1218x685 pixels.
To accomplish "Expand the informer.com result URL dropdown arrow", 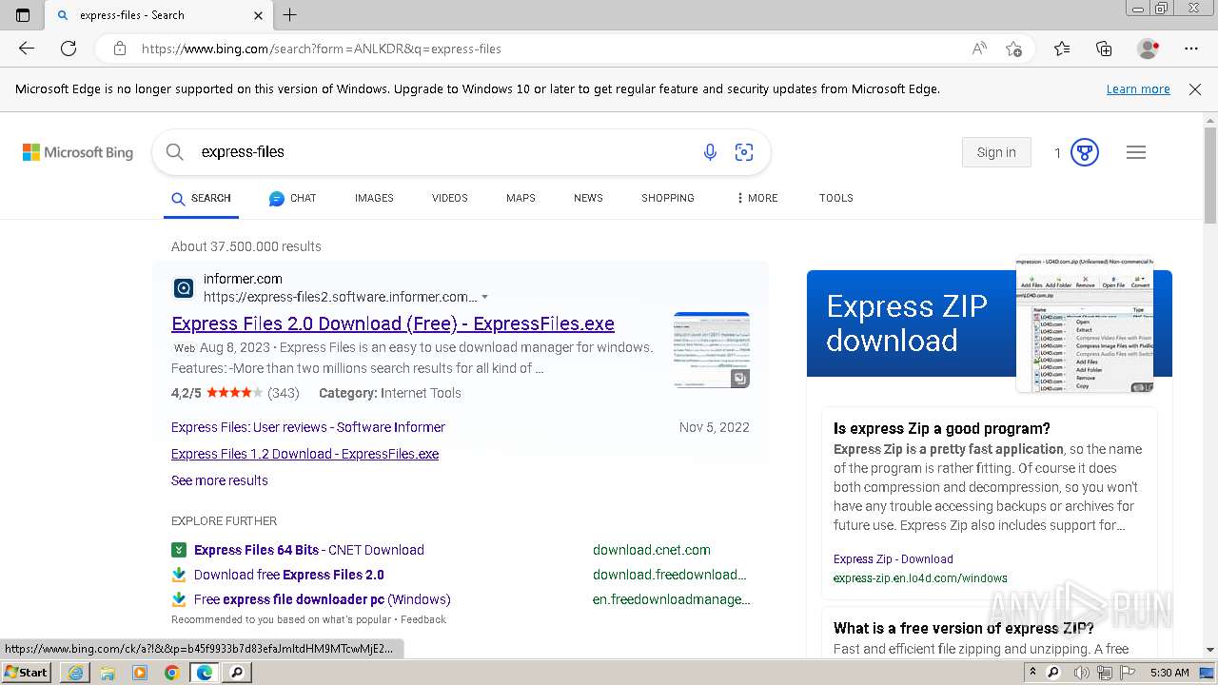I will click(x=484, y=298).
